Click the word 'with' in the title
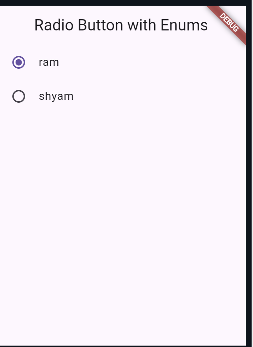The height and width of the screenshot is (347, 253). (142, 25)
